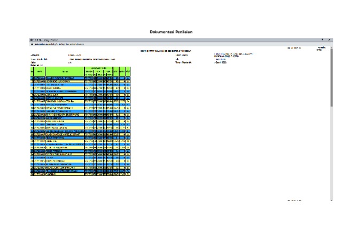Click the centered report heading above the table
Image resolution: width=342 pixels, height=241 pixels.
tap(166, 51)
